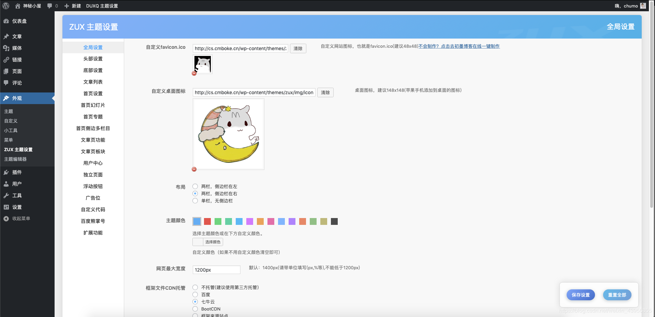Open the 浮动按钮 settings tab
This screenshot has height=317, width=655.
93,186
